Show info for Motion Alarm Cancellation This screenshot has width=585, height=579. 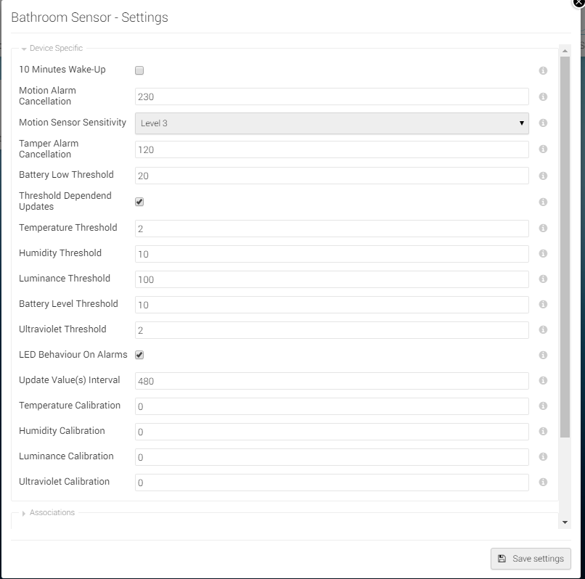tap(543, 96)
